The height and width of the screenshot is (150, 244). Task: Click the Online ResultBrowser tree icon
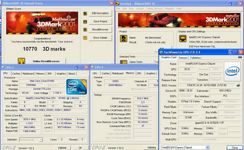(21, 61)
